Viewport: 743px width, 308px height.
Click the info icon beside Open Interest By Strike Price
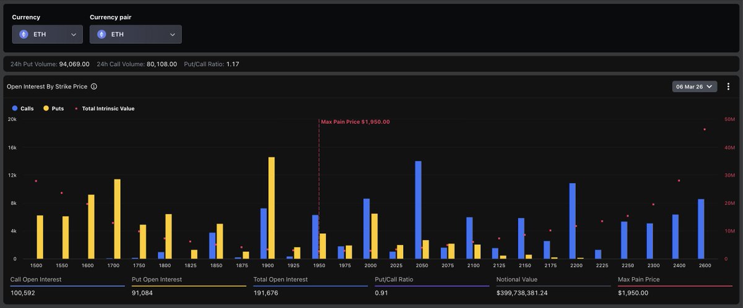[94, 87]
